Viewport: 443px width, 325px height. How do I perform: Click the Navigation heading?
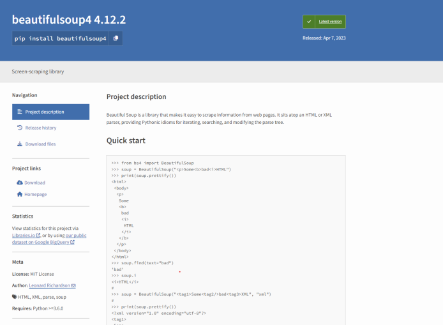(x=25, y=95)
